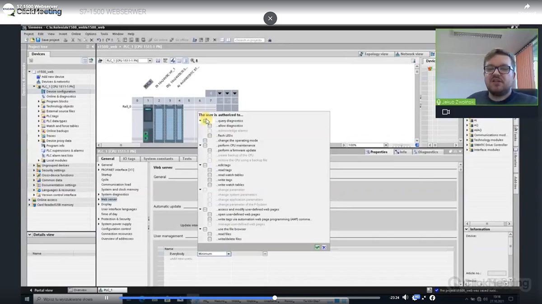Open the Portal view
Viewport: 542px width, 304px height.
coord(41,290)
